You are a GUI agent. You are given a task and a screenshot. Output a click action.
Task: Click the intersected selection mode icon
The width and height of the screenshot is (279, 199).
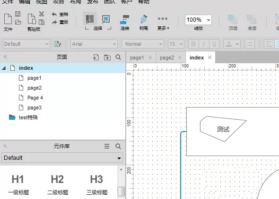(x=90, y=19)
